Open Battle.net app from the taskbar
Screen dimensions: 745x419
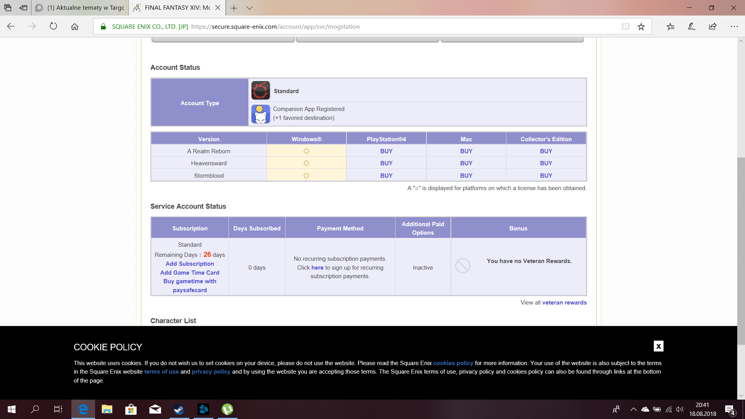[x=203, y=409]
